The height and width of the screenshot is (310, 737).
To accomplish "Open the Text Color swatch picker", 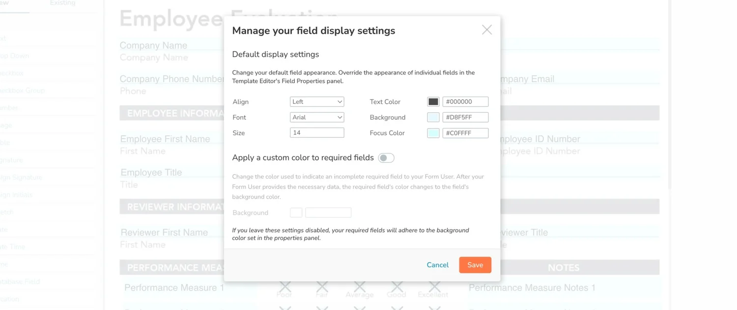I will tap(433, 101).
